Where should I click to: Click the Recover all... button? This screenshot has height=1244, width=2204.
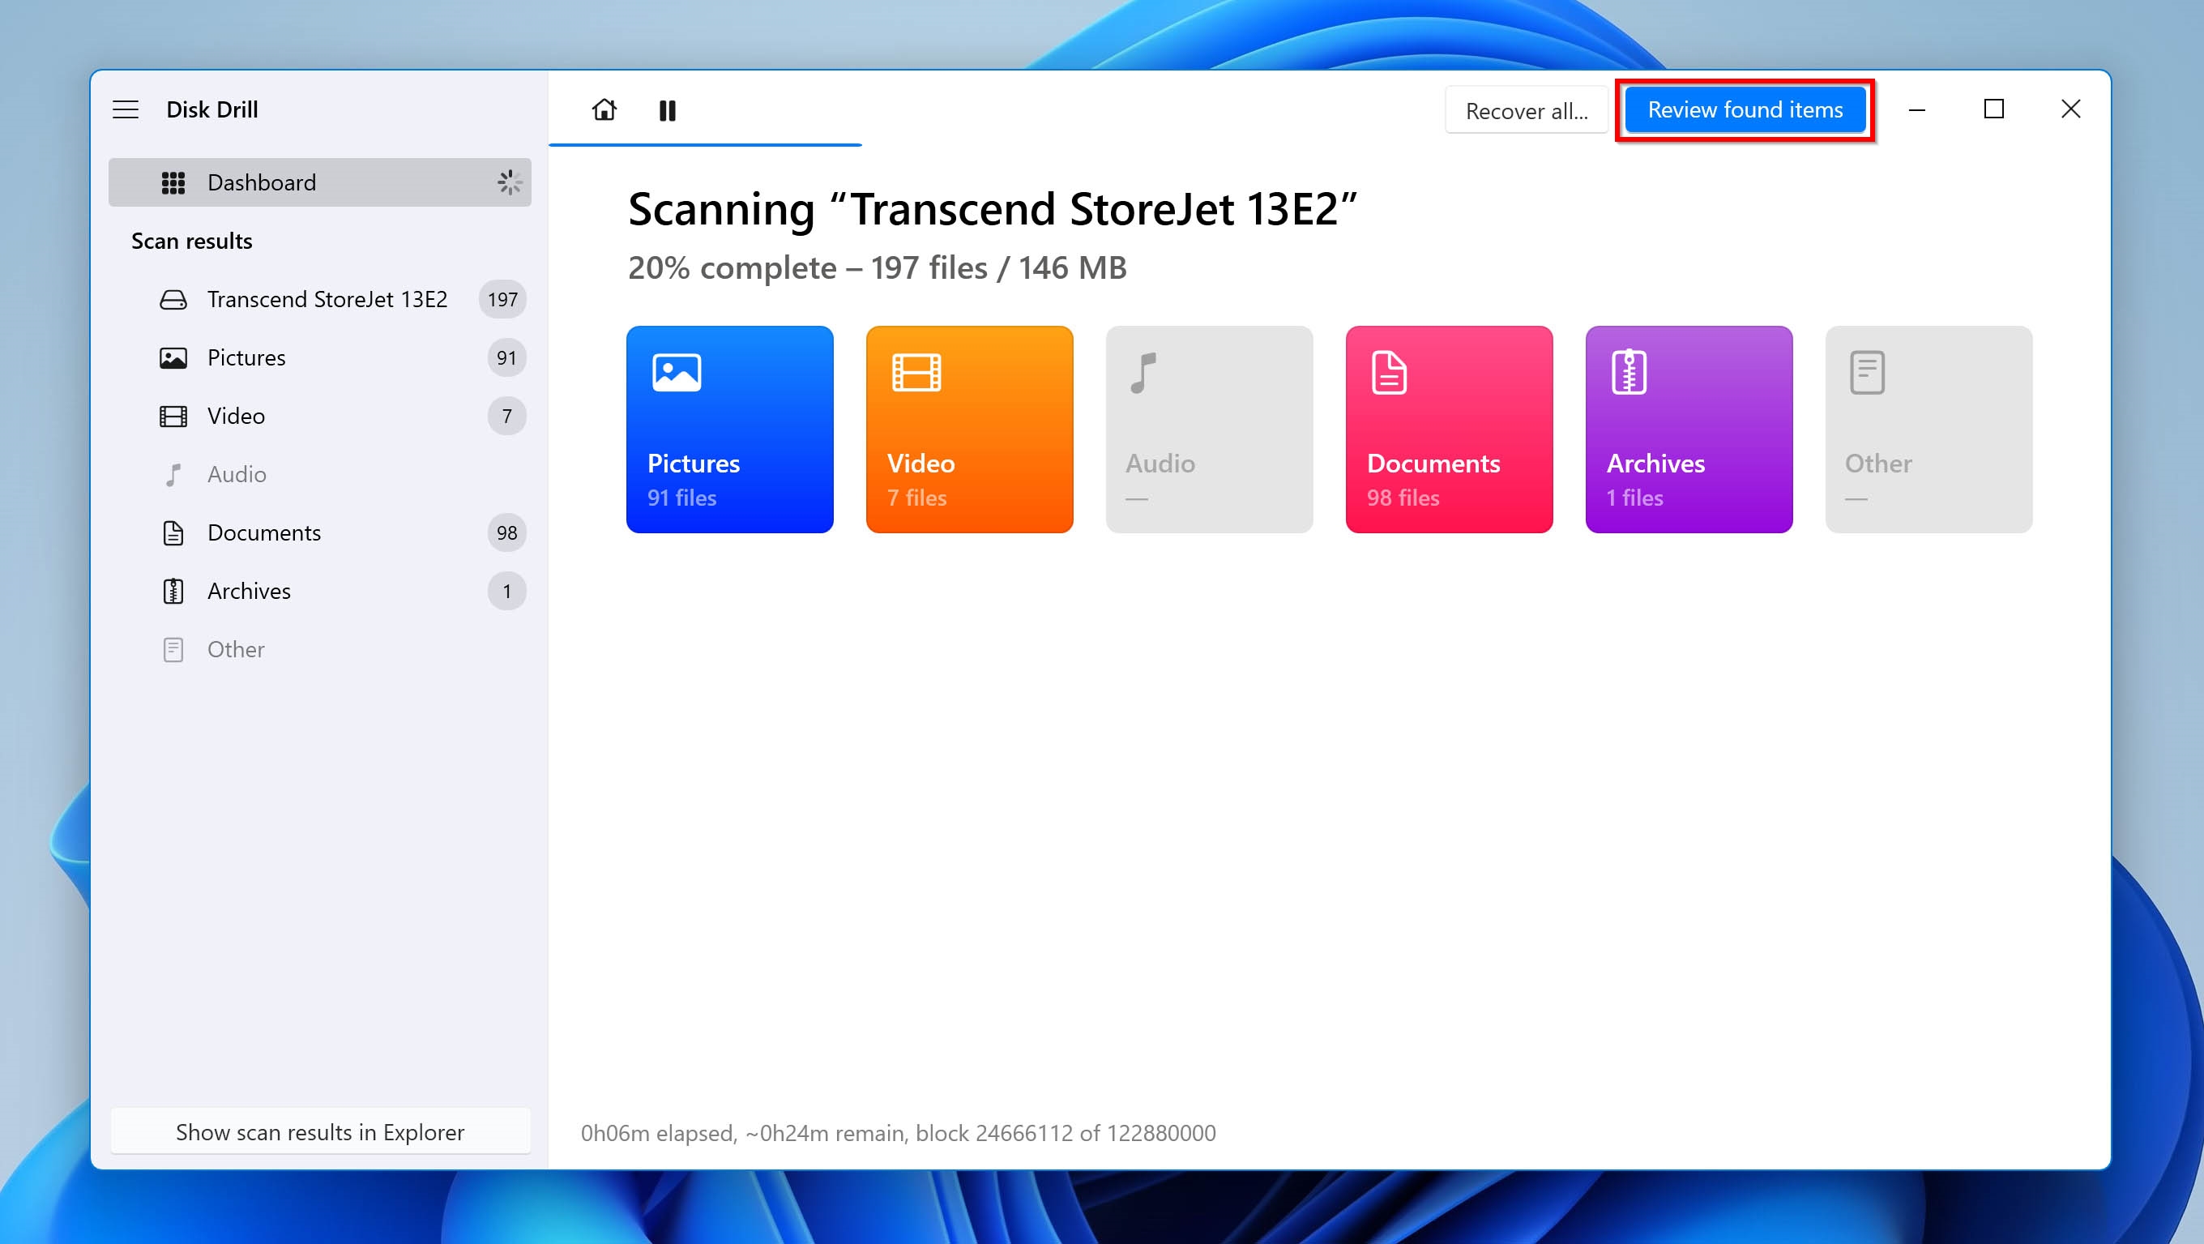coord(1527,110)
